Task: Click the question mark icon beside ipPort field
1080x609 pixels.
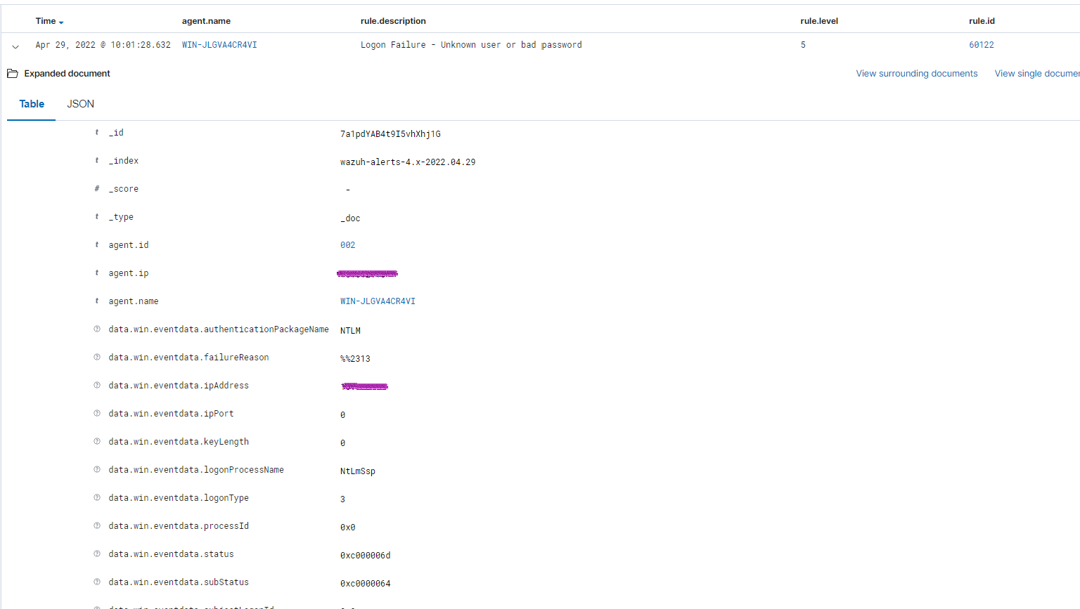Action: coord(96,413)
